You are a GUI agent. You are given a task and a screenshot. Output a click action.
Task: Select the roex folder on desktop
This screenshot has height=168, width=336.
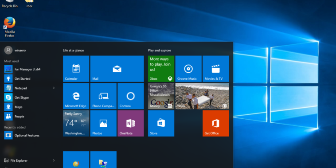(29, 4)
